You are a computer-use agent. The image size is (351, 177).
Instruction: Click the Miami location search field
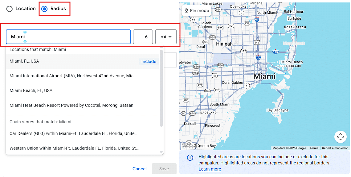[x=68, y=37]
